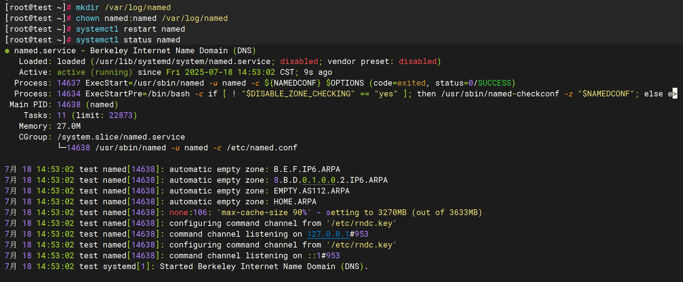
Task: Click the underlined 0.1.0.0 segment in IP6.ARPA line
Action: 319,180
